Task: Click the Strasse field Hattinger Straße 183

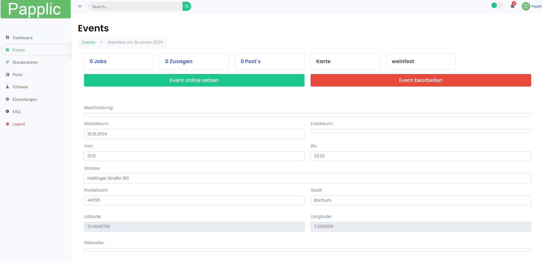Action: click(x=307, y=178)
